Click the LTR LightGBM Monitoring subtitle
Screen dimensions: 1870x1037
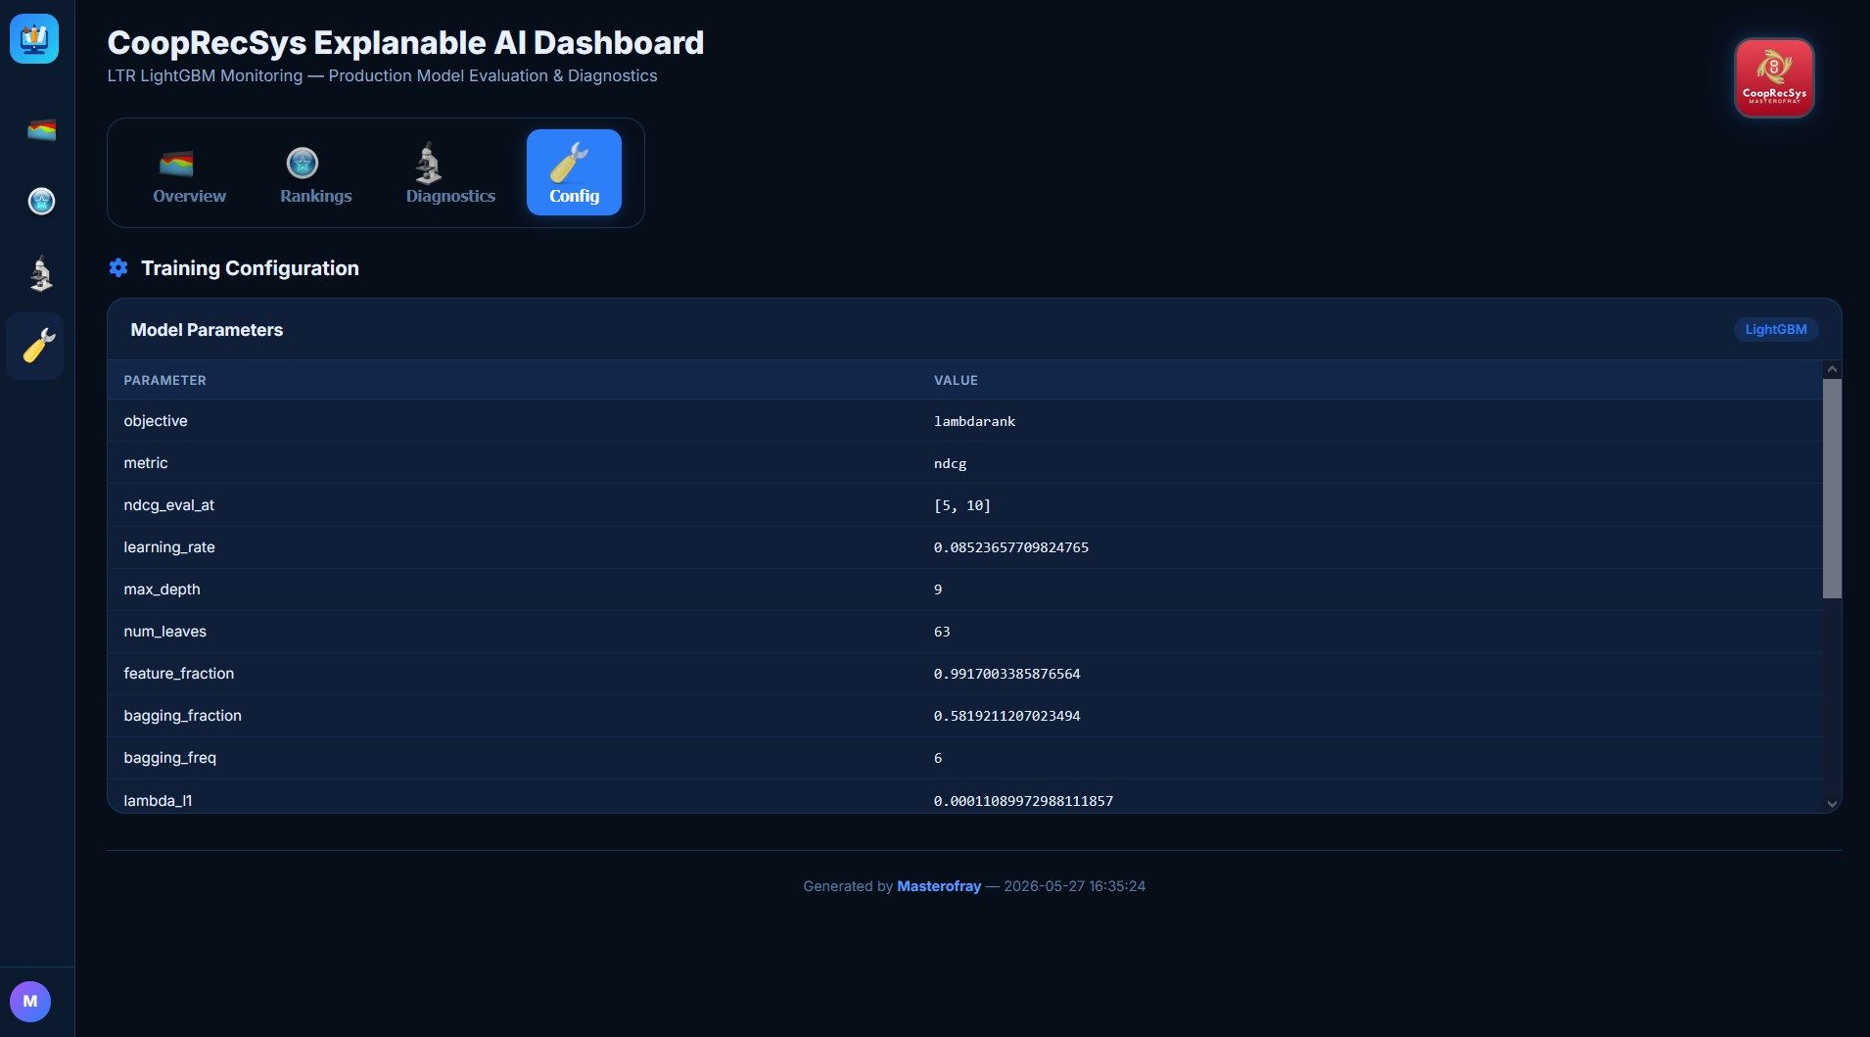[382, 76]
